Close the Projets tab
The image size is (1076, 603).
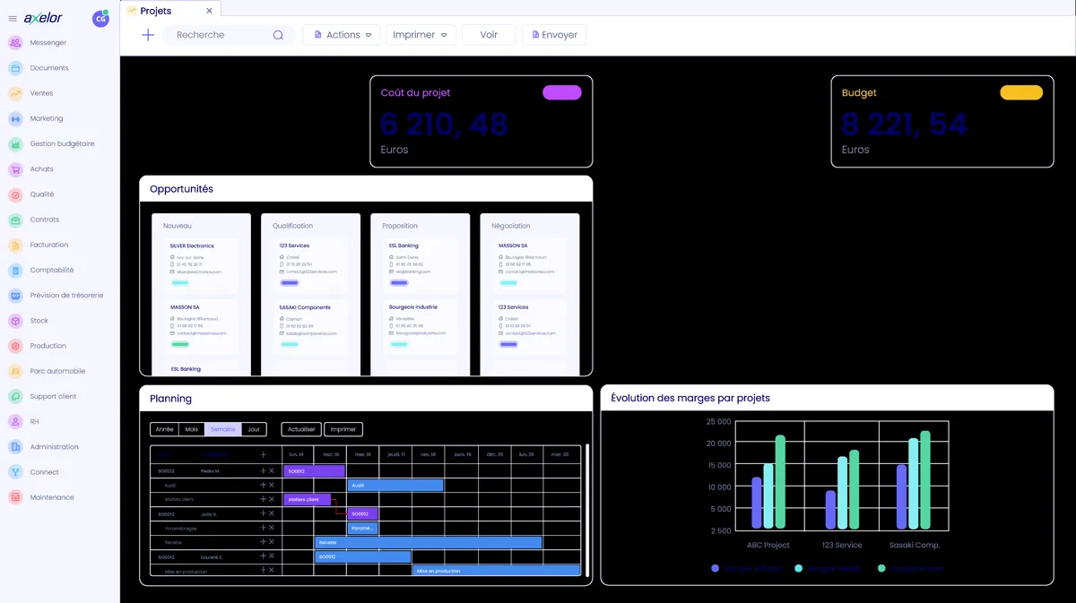[x=210, y=11]
